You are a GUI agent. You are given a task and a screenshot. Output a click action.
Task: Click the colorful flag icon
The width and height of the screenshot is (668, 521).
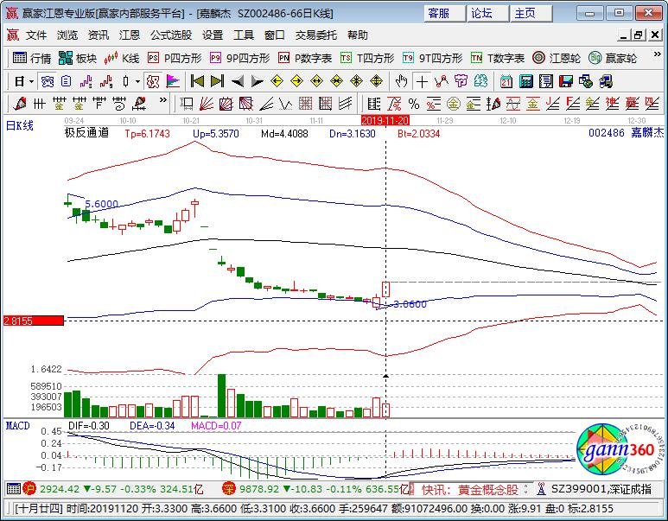pos(173,81)
